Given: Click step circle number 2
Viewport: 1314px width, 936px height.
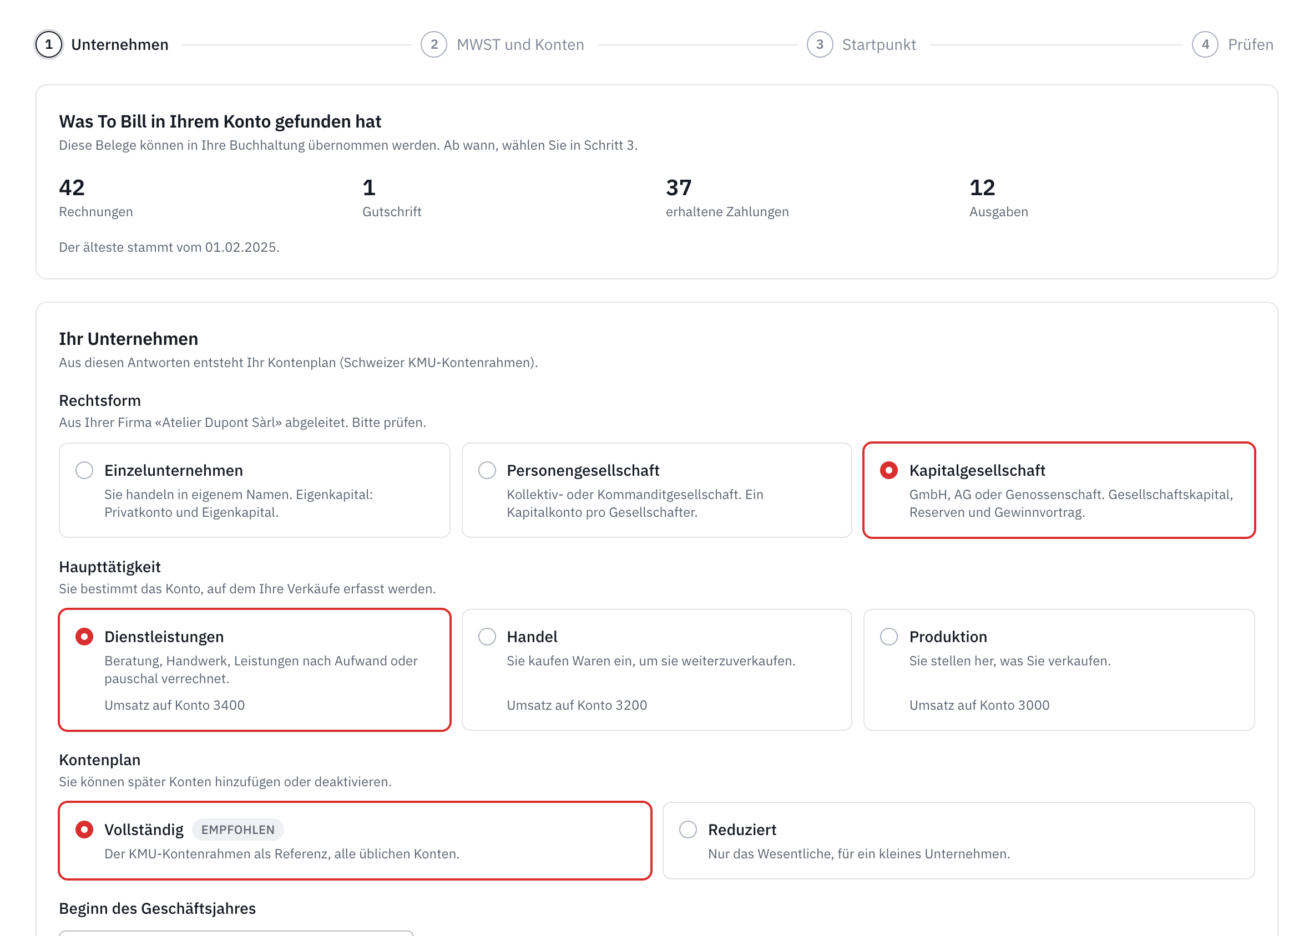Looking at the screenshot, I should (434, 44).
